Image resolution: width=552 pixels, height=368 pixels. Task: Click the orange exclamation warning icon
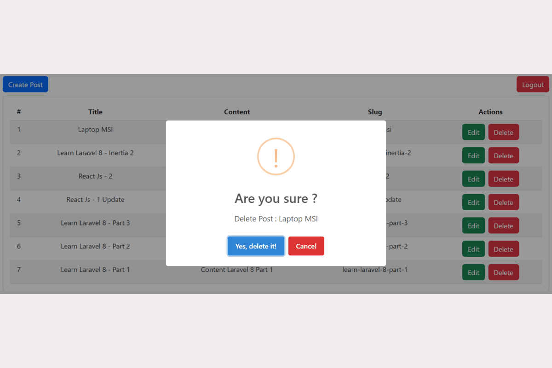[276, 156]
